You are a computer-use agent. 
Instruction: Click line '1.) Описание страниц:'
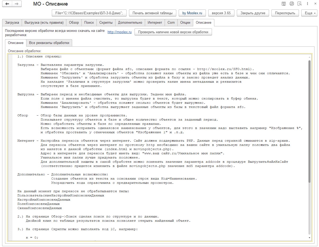[40, 57]
